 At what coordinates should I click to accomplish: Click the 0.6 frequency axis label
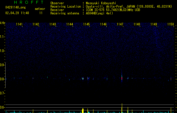pyautogui.click(x=2, y=107)
